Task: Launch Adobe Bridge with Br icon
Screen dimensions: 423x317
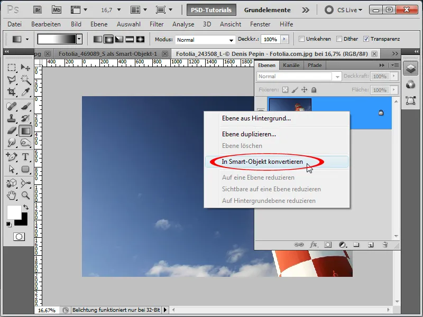Action: (38, 10)
